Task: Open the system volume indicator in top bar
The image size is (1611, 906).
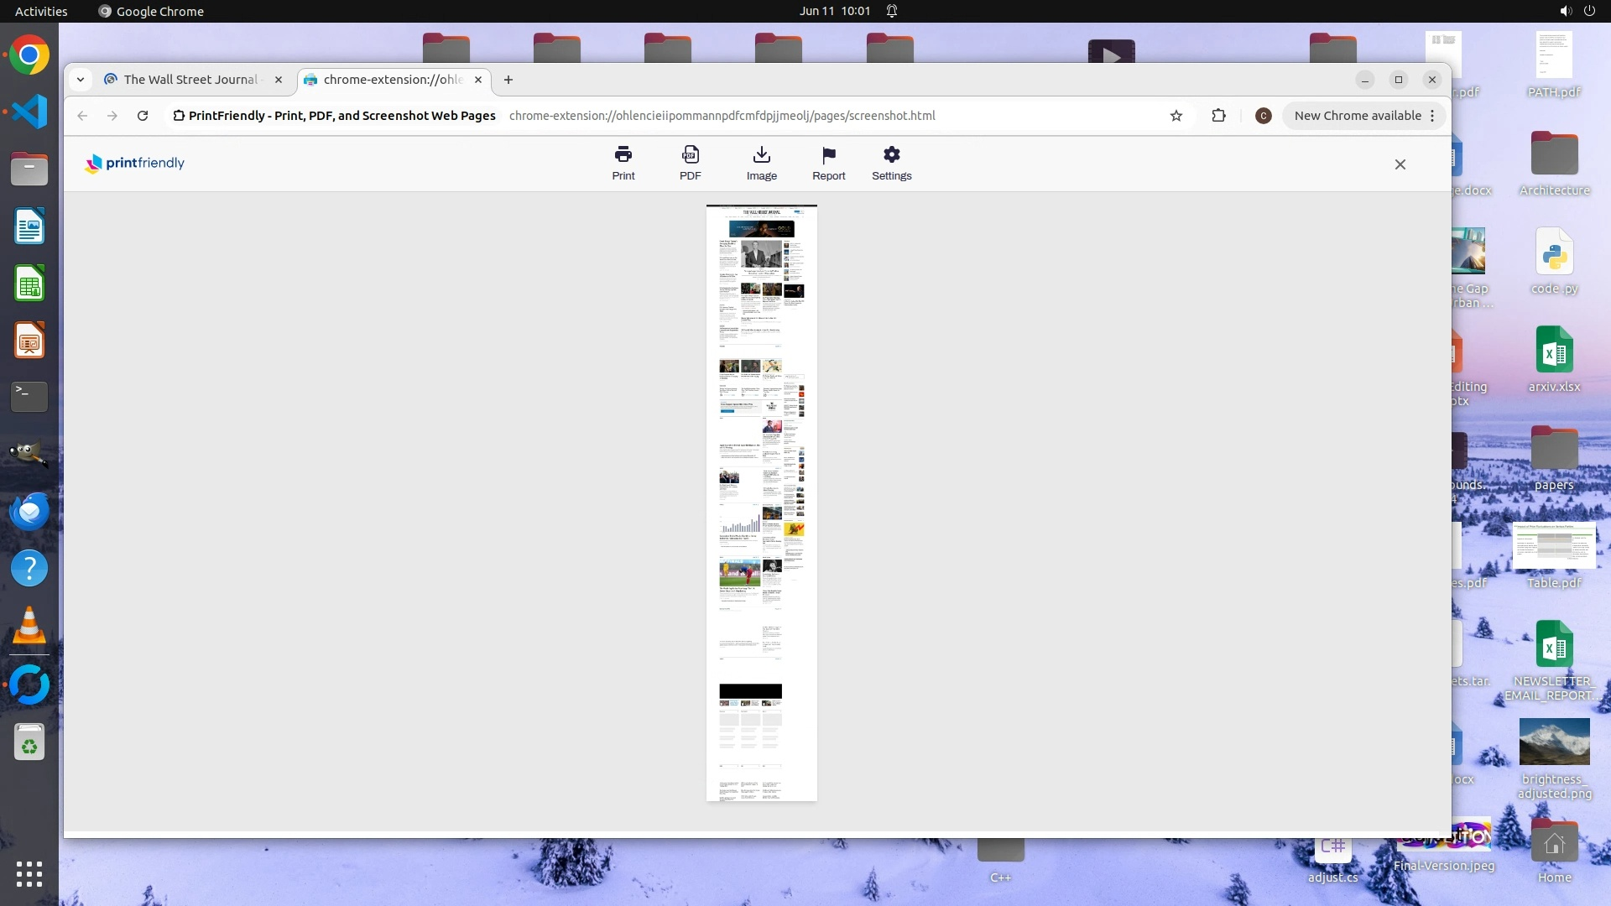Action: (1565, 11)
